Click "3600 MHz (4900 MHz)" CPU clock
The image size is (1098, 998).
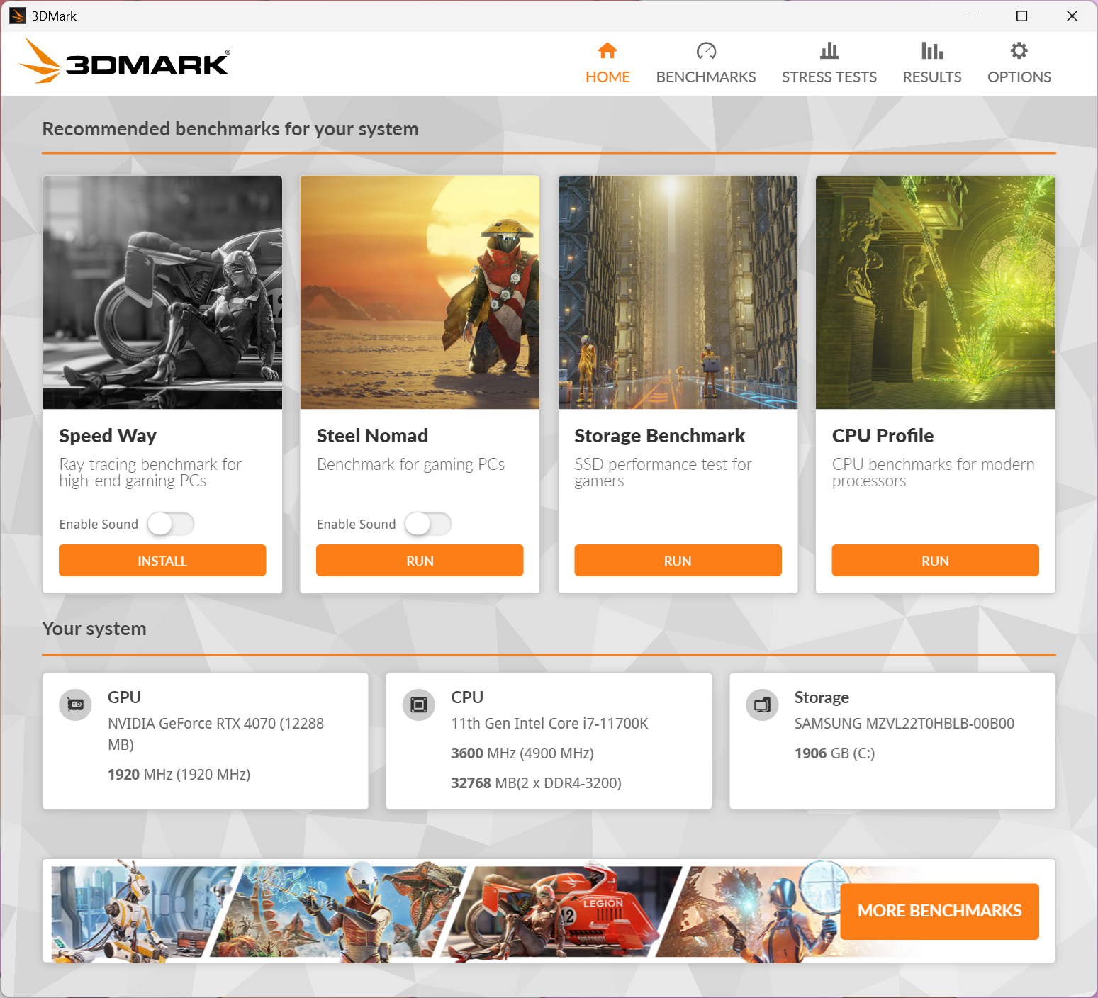(522, 753)
